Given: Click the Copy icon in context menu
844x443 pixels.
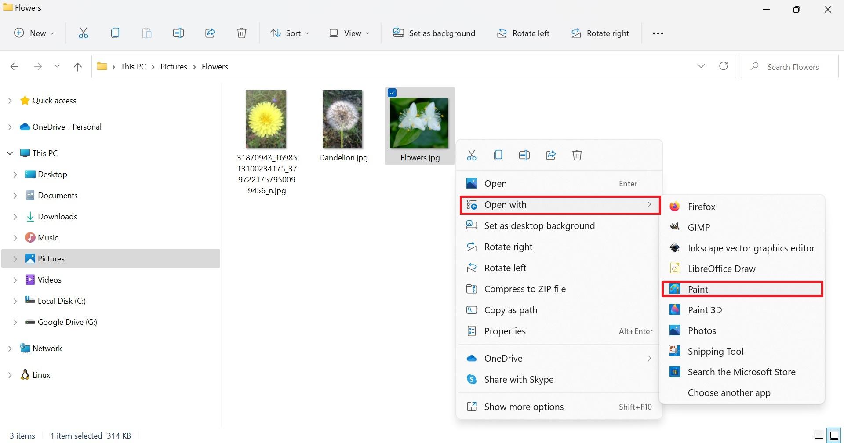Looking at the screenshot, I should pos(498,155).
